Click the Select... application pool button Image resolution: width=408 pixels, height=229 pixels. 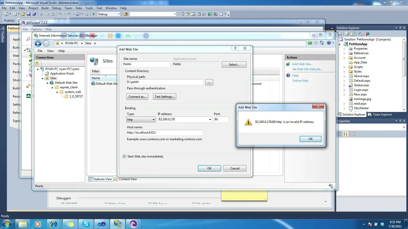(234, 65)
